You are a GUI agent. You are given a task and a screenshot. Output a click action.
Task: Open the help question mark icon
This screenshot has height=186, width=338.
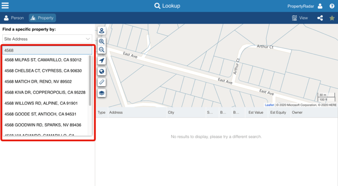pos(332,6)
